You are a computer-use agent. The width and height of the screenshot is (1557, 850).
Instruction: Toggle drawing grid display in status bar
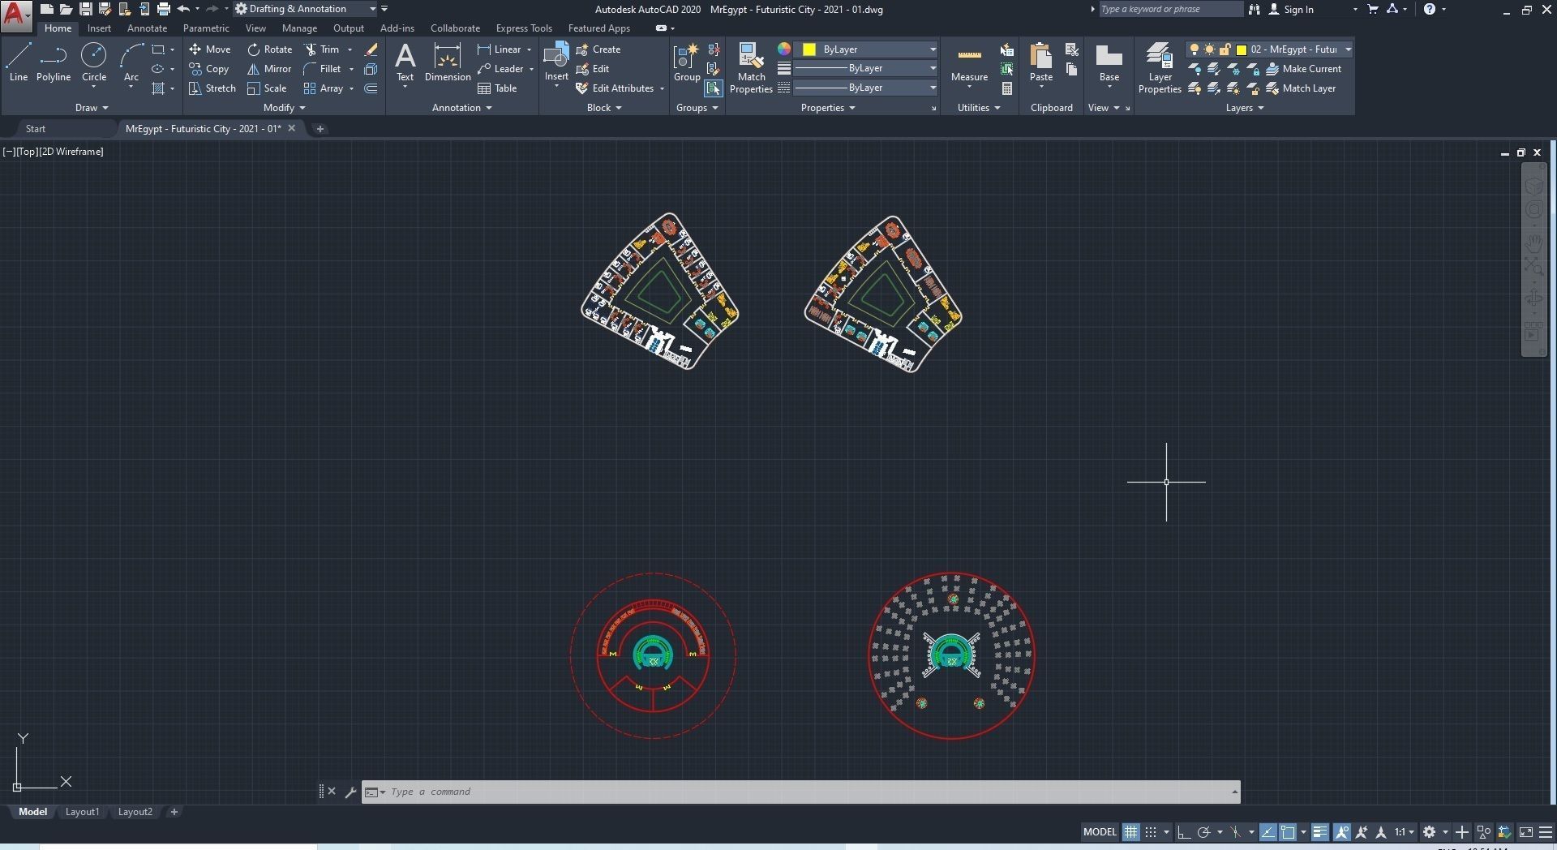(x=1130, y=832)
